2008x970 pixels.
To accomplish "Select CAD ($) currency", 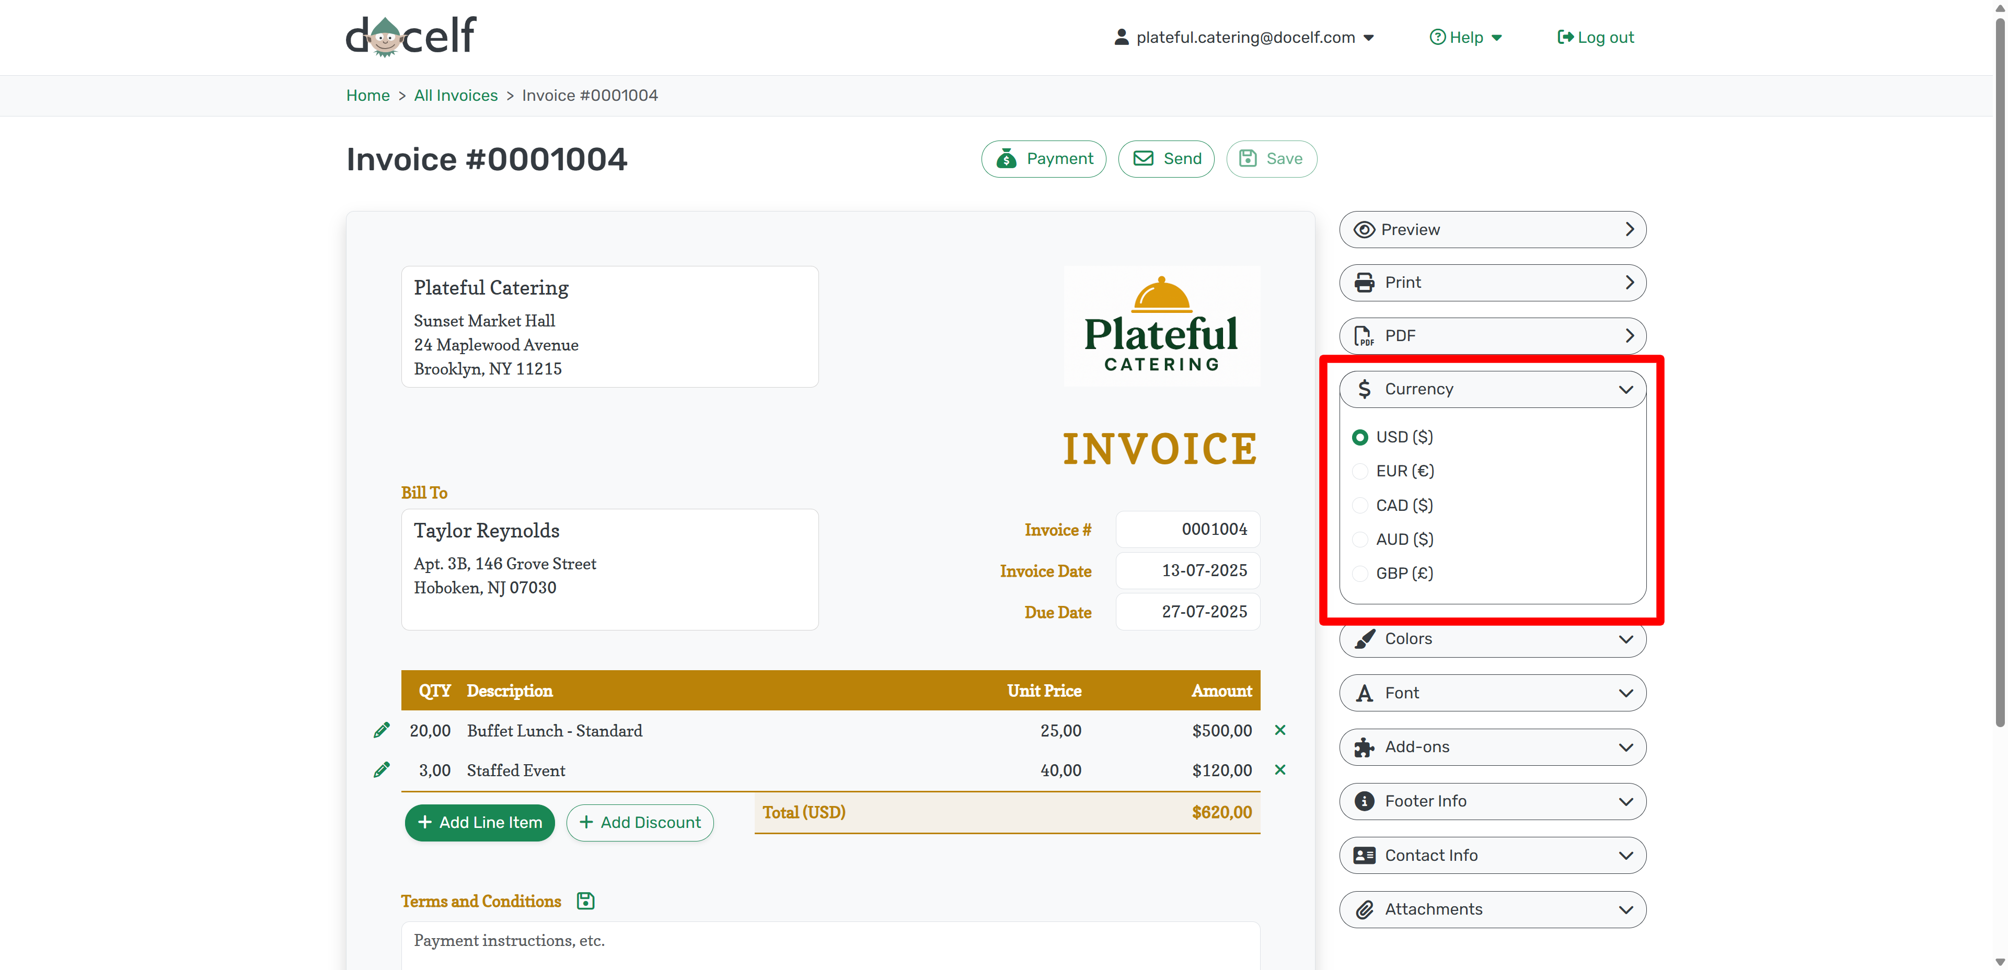I will 1360,506.
